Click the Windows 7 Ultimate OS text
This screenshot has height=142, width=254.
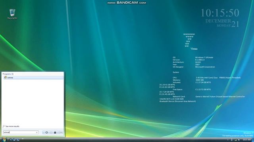(204, 58)
